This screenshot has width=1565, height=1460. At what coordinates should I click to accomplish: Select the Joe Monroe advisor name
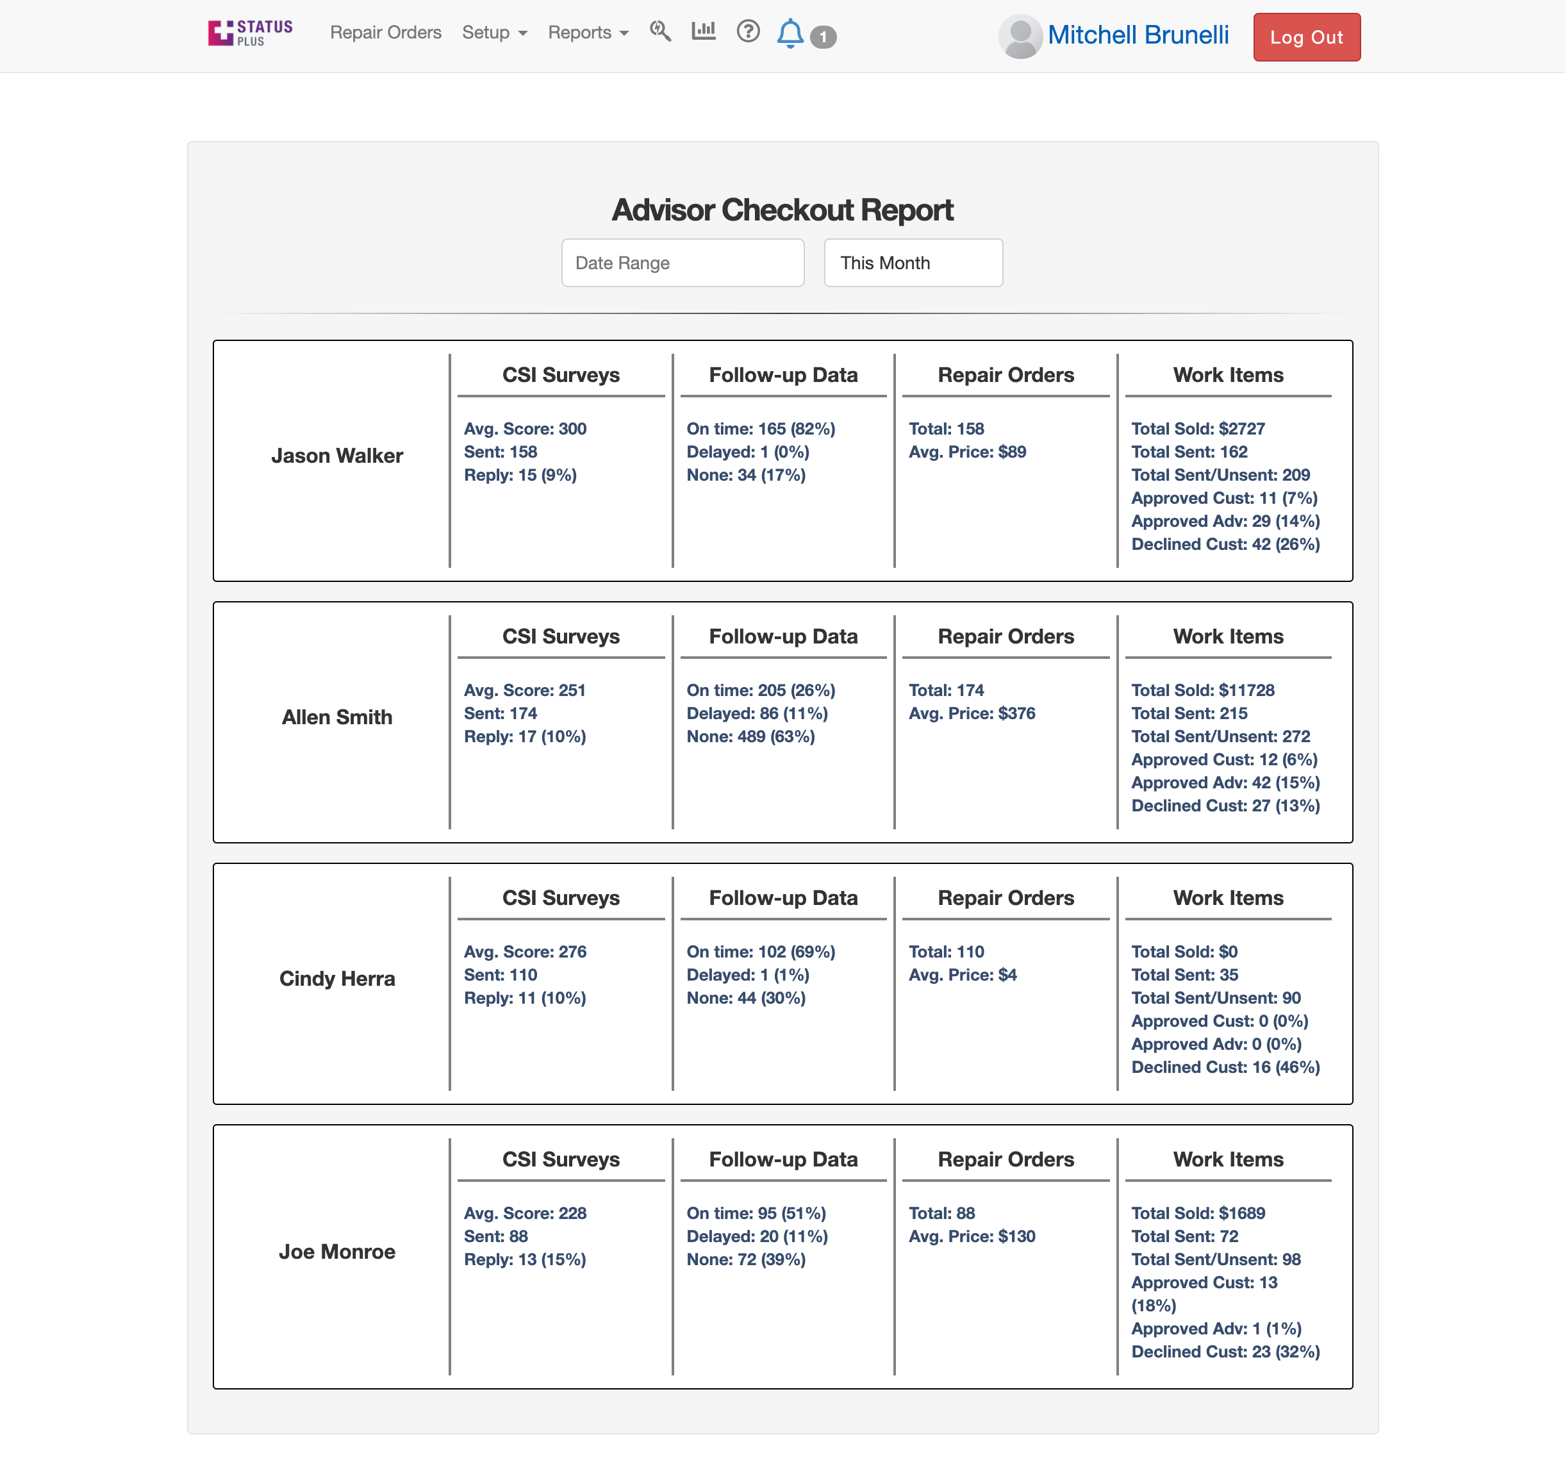tap(337, 1252)
